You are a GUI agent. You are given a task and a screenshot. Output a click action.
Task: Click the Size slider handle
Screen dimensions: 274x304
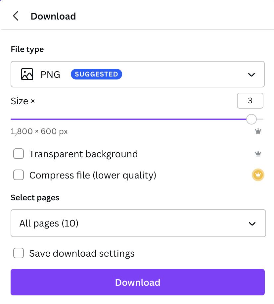(251, 119)
